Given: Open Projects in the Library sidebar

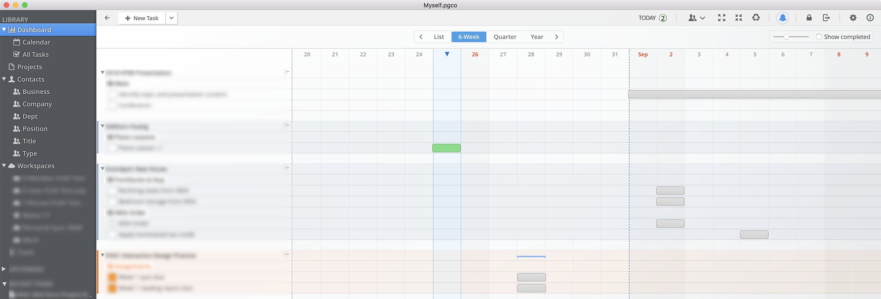Looking at the screenshot, I should pos(30,67).
